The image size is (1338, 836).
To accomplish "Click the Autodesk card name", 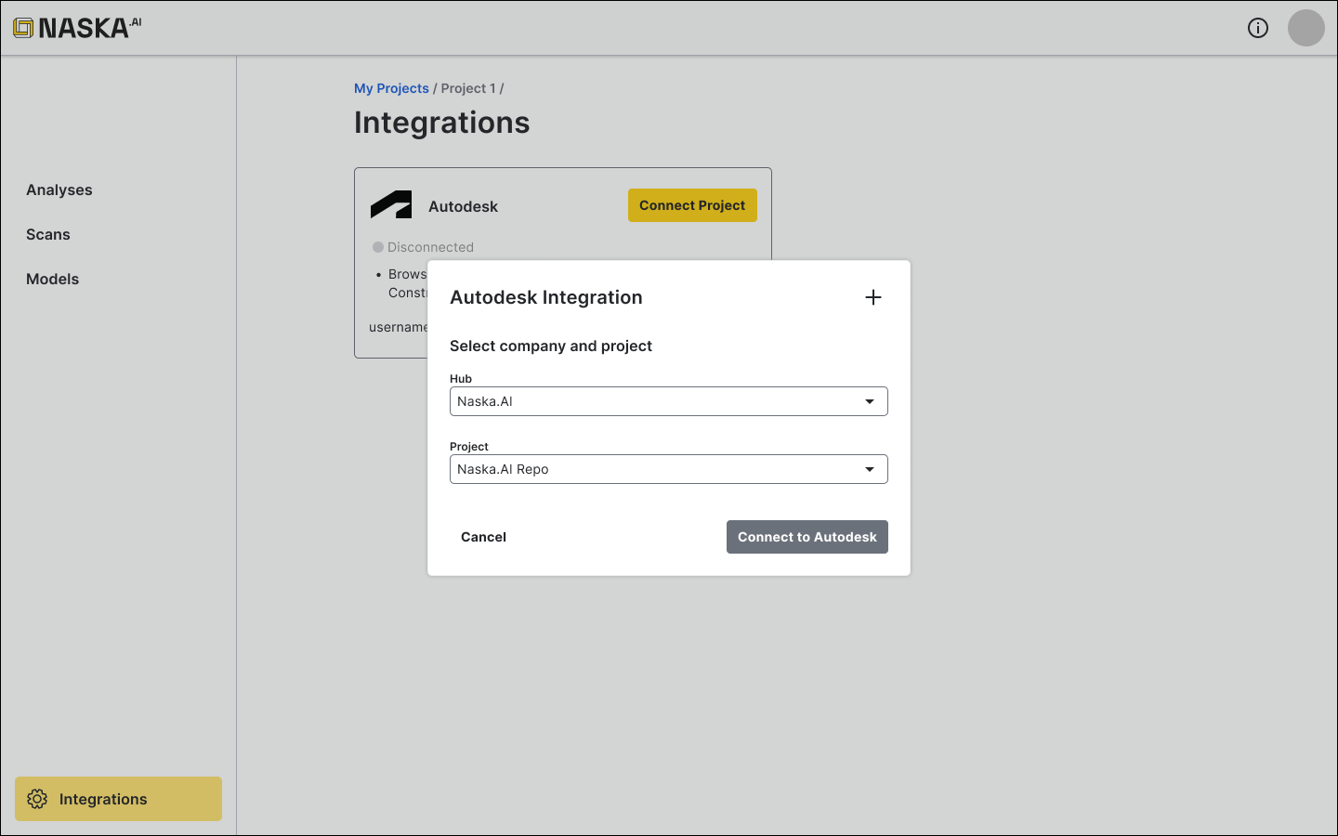I will click(x=463, y=206).
